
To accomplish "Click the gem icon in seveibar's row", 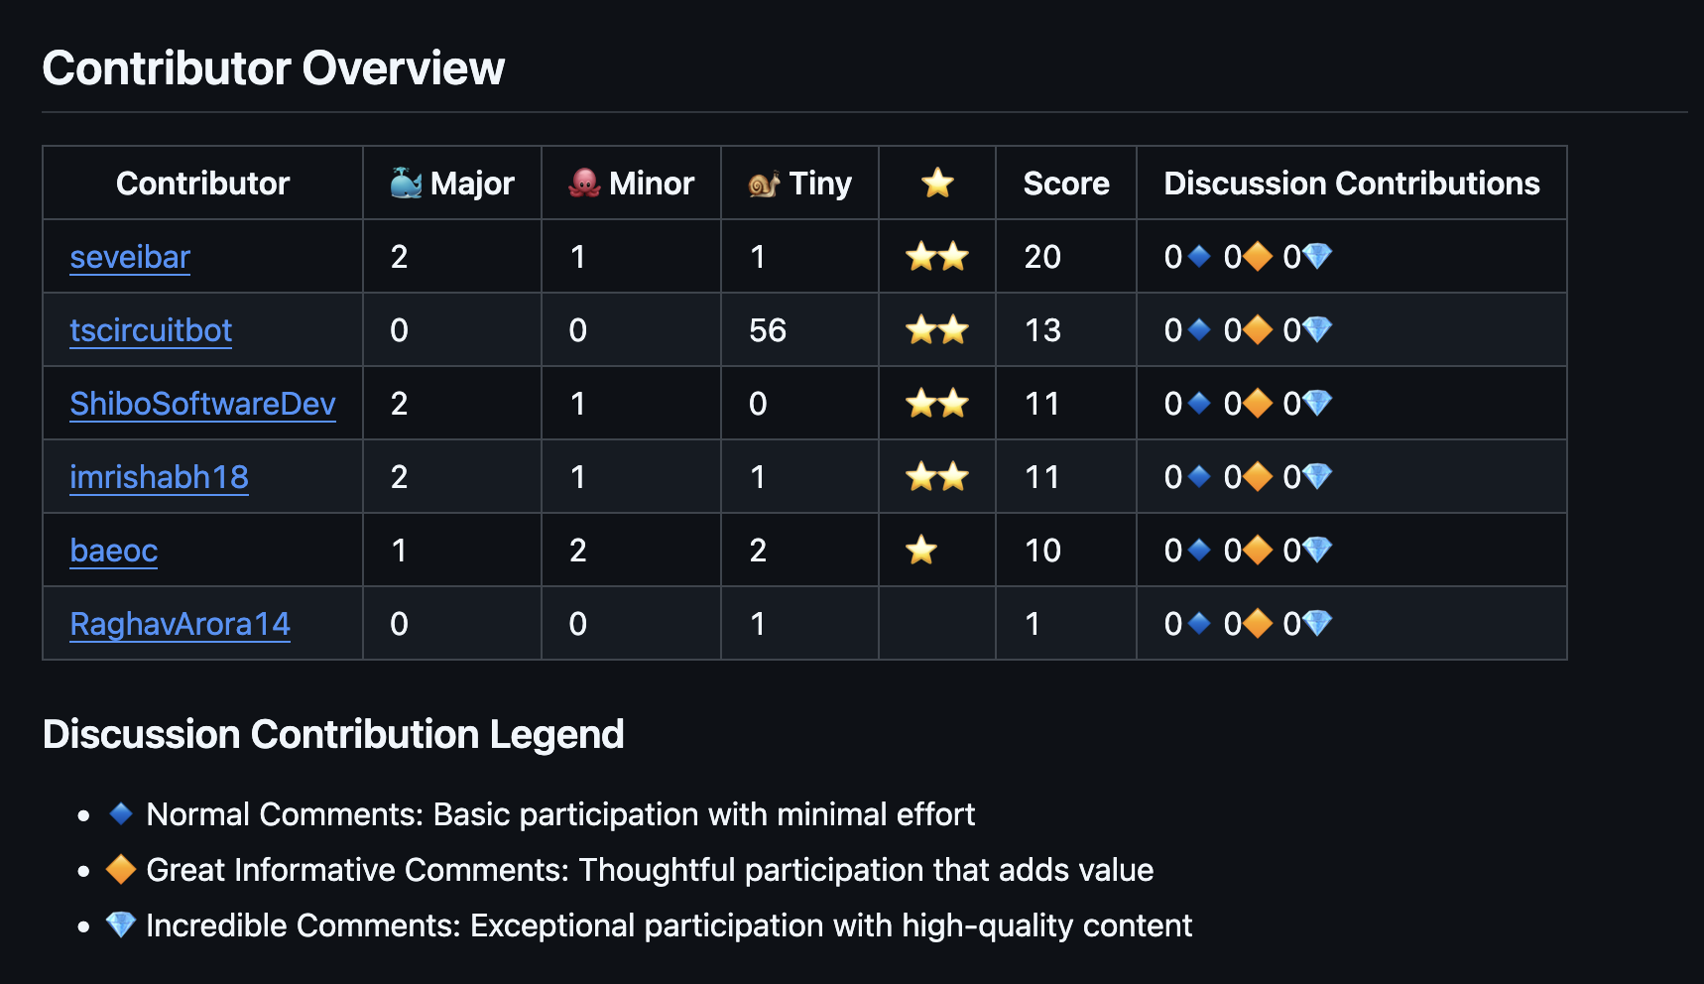I will click(1317, 257).
